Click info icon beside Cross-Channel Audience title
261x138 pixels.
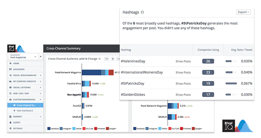100,59
